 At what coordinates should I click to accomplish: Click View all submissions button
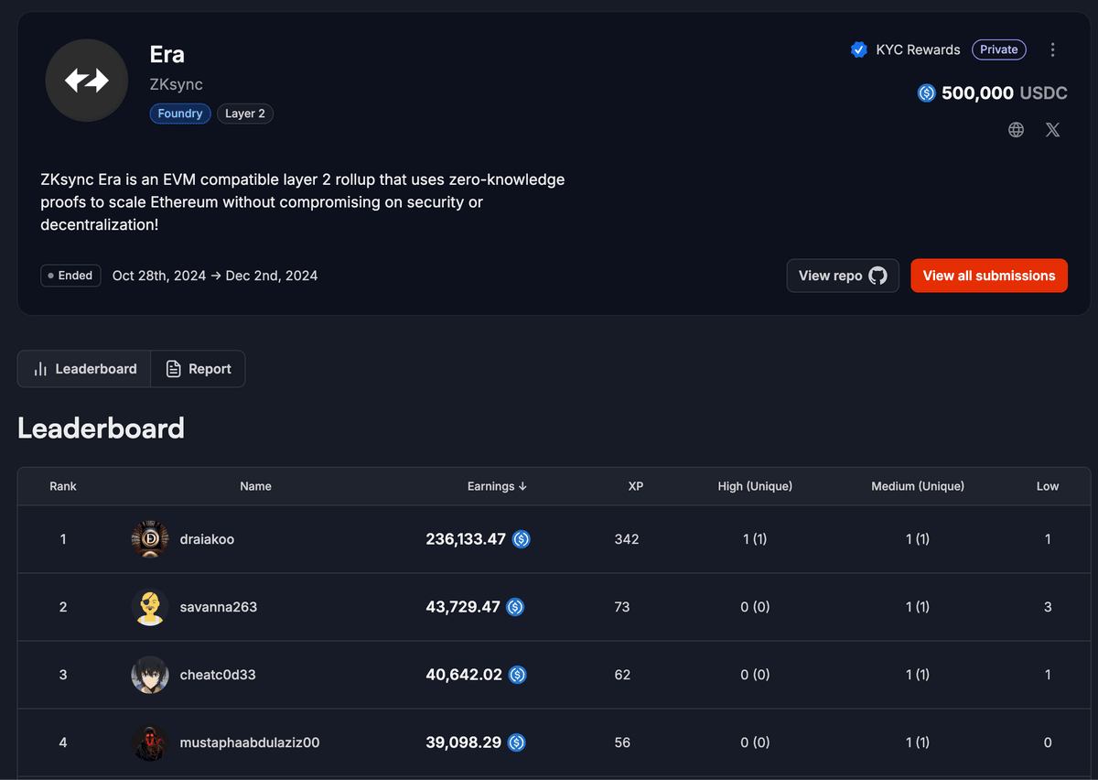tap(988, 276)
